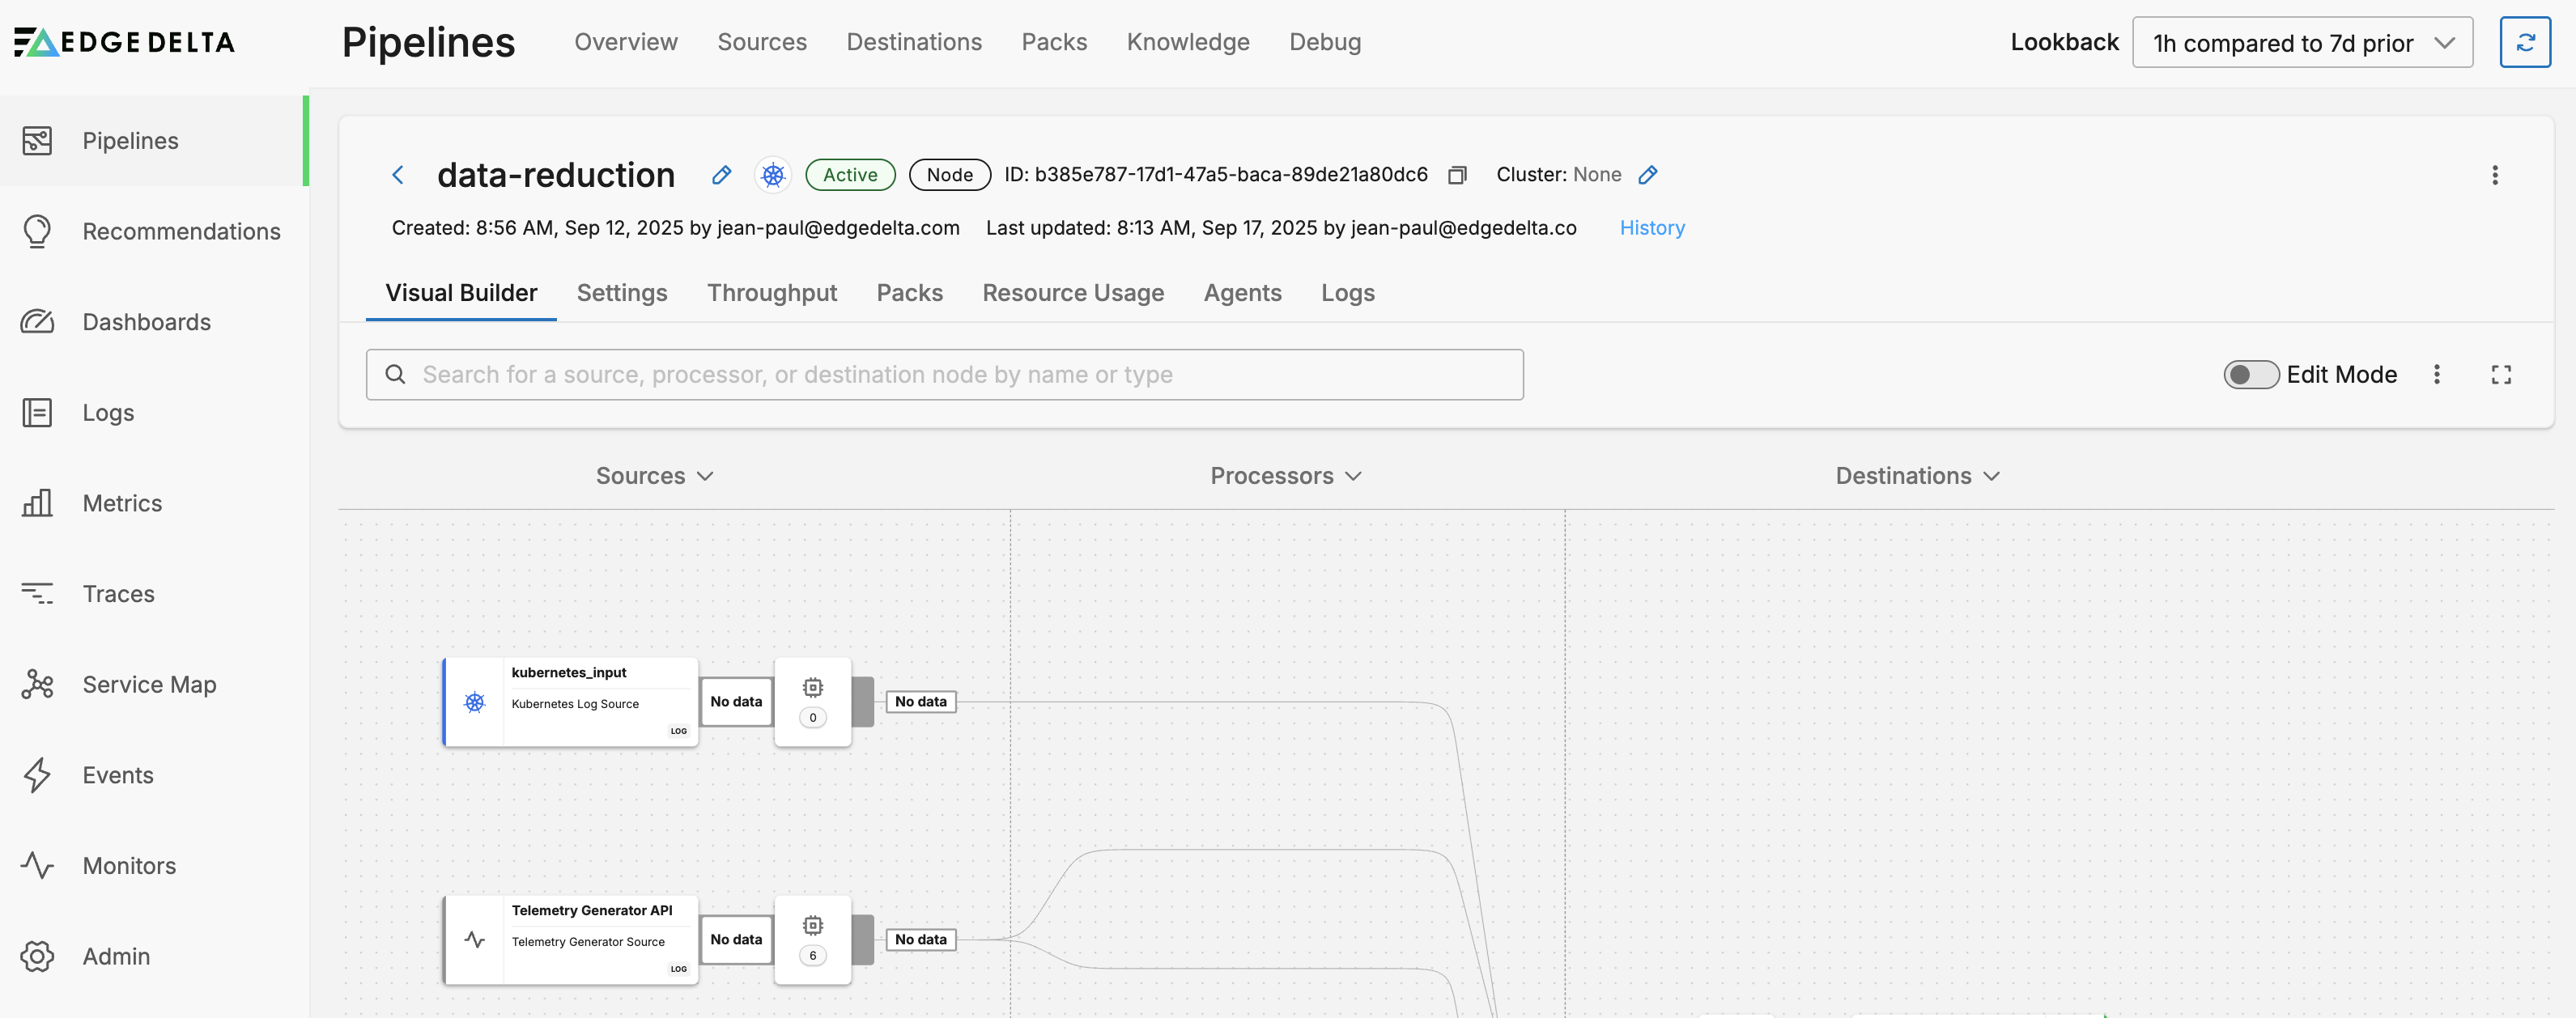Open Recommendations lightbulb item
2576x1018 pixels.
point(37,231)
